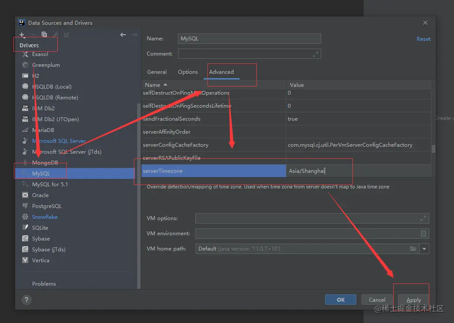Select the sendFractionalSeconds property row

[214, 119]
